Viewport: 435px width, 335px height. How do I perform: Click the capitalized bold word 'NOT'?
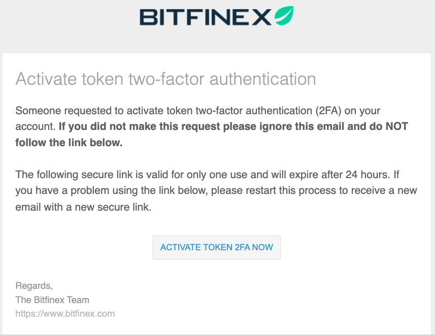click(x=397, y=126)
